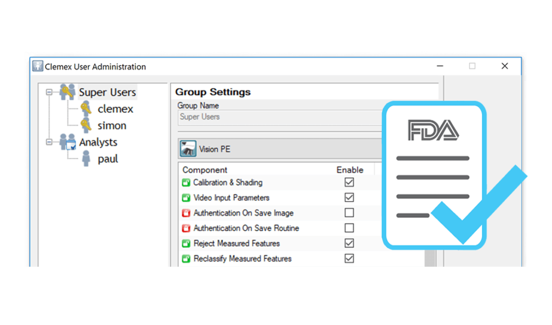Collapse the Super Users tree node
552x325 pixels.
pos(49,92)
